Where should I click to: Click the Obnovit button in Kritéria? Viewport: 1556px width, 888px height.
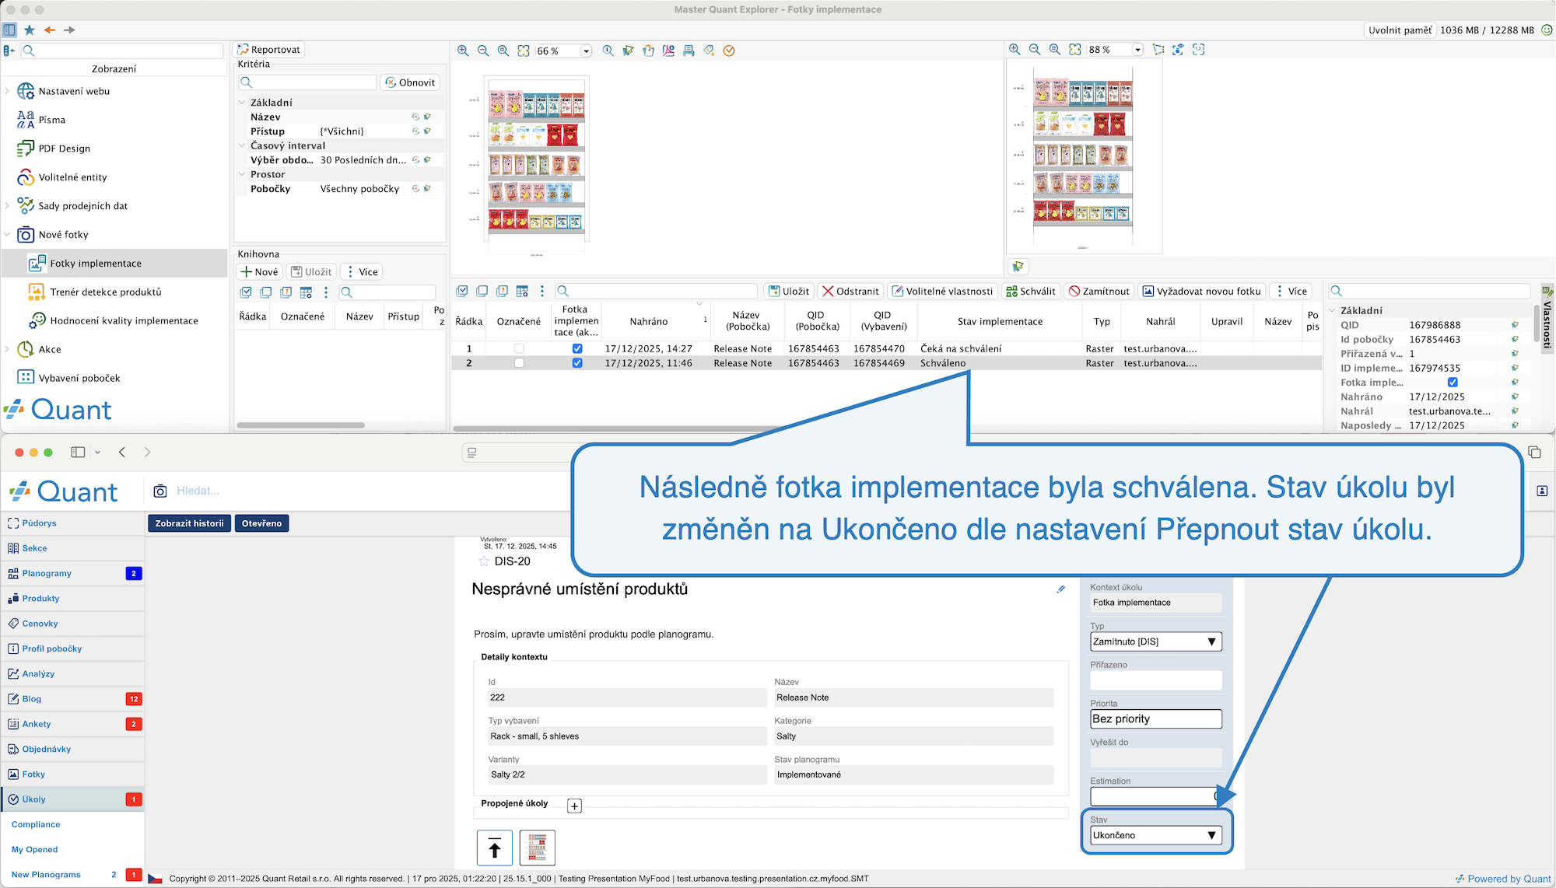410,82
